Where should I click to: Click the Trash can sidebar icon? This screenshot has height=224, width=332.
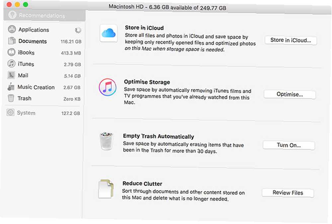coord(11,98)
